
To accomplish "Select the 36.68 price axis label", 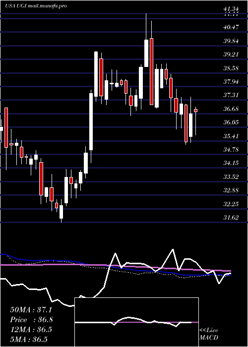I will pos(231,109).
